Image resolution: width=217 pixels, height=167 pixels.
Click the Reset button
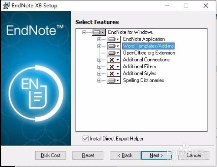(88, 155)
